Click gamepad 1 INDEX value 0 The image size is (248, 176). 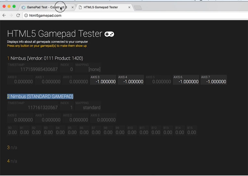pos(72,69)
